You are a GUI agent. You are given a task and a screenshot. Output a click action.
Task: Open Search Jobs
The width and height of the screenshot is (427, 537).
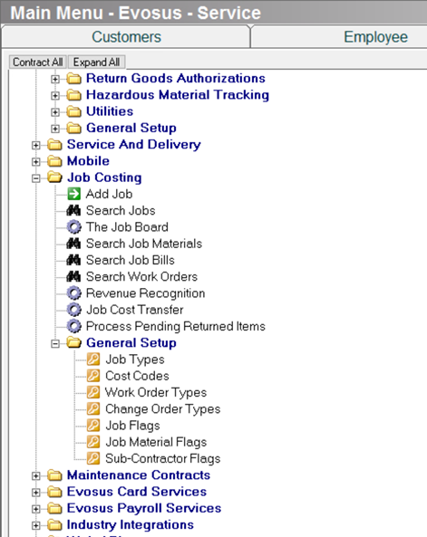coord(121,210)
